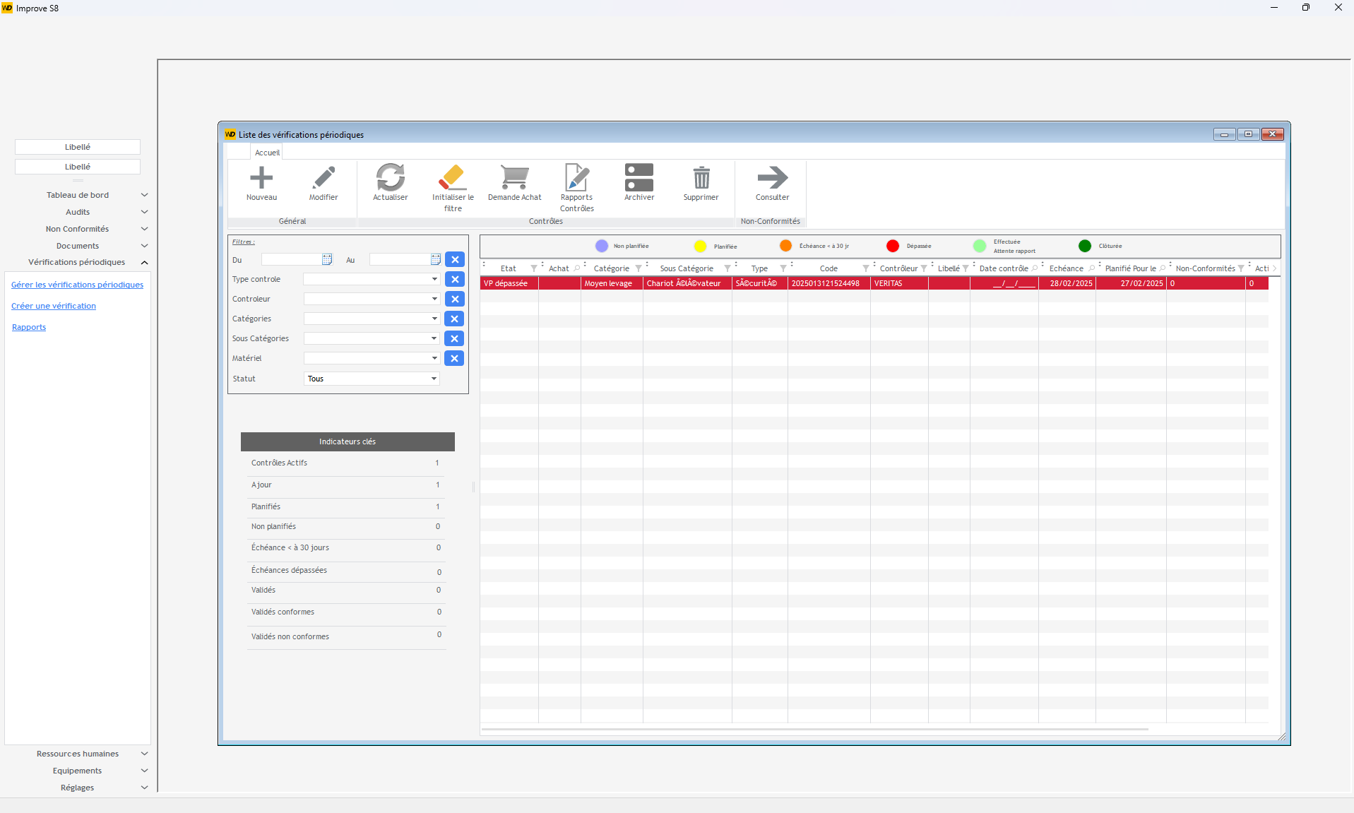Click Créer une vérification link
1354x813 pixels.
[54, 306]
